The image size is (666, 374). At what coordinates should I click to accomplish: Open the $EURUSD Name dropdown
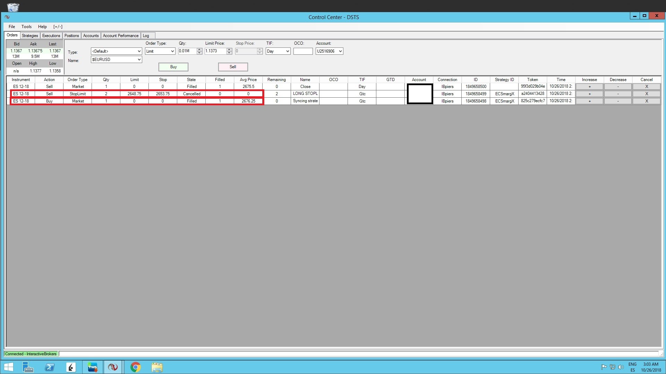pos(139,60)
